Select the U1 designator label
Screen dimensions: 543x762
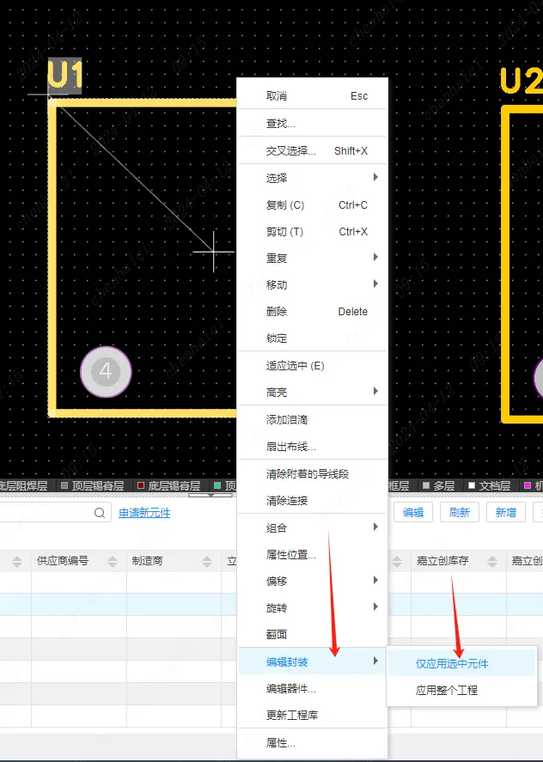coord(64,76)
